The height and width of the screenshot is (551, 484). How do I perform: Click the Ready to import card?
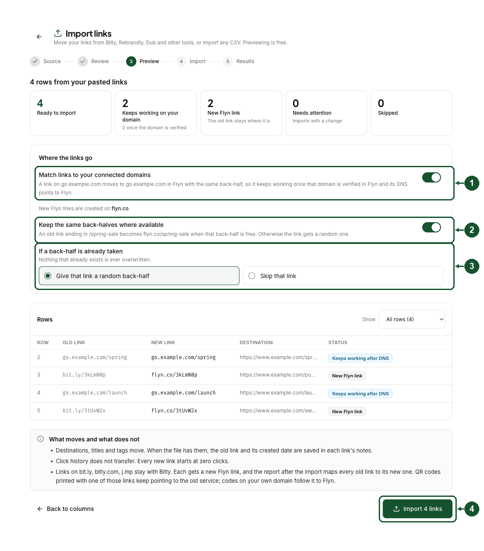(x=71, y=113)
